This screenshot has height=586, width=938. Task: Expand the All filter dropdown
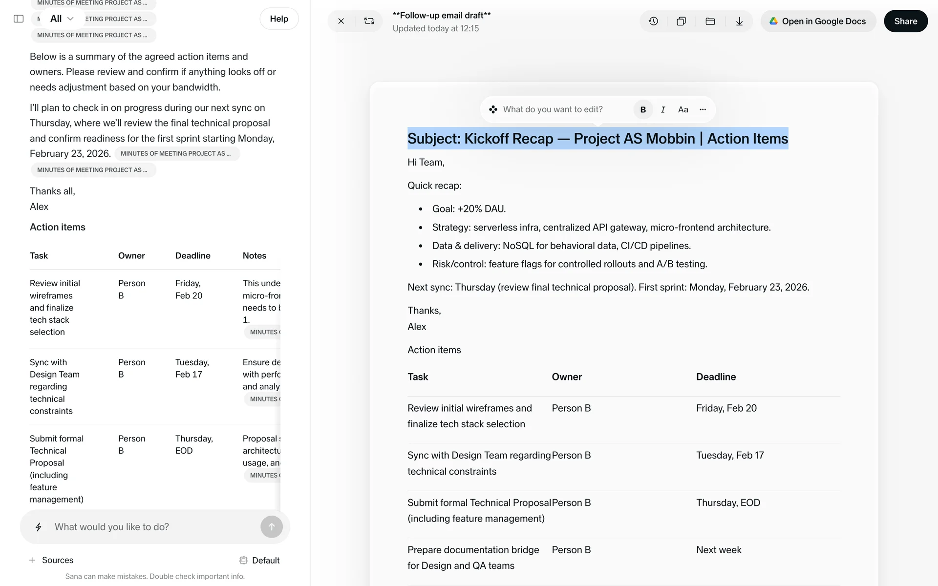click(62, 19)
